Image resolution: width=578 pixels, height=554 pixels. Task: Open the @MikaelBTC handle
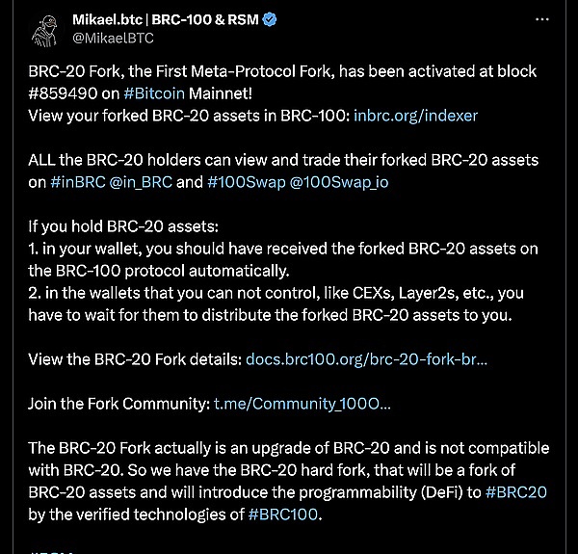(113, 39)
